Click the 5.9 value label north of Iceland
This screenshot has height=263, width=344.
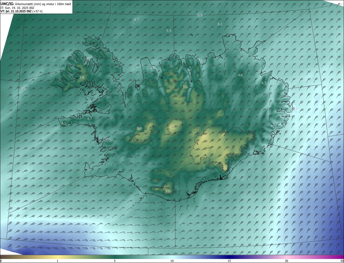169,31
